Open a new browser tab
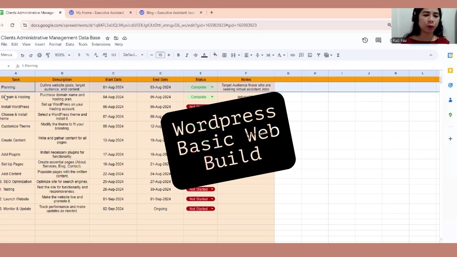 point(211,12)
